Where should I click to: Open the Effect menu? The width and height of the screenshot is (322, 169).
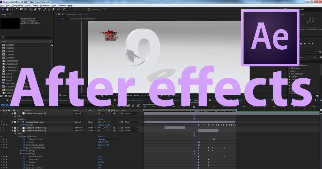[x=35, y=5]
